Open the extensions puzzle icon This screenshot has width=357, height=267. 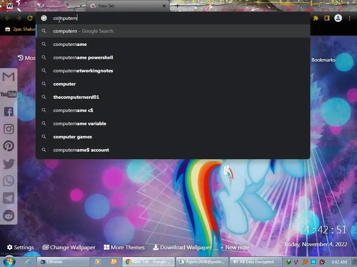pyautogui.click(x=316, y=18)
